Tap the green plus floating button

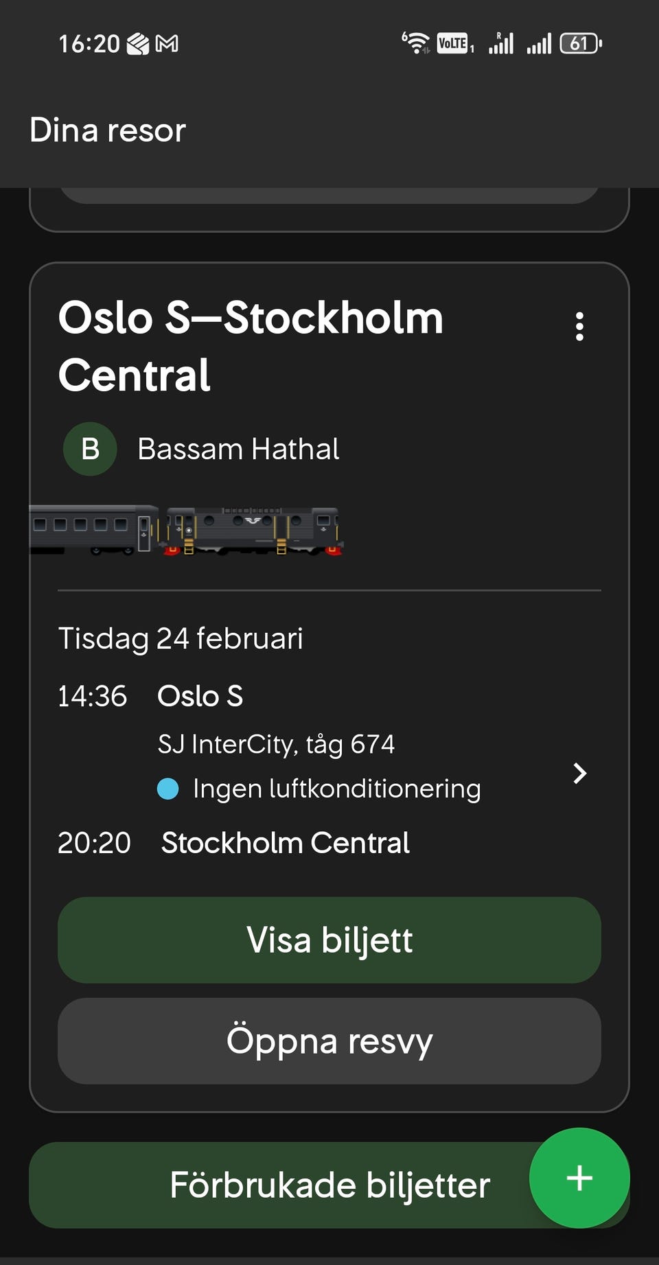(579, 1178)
